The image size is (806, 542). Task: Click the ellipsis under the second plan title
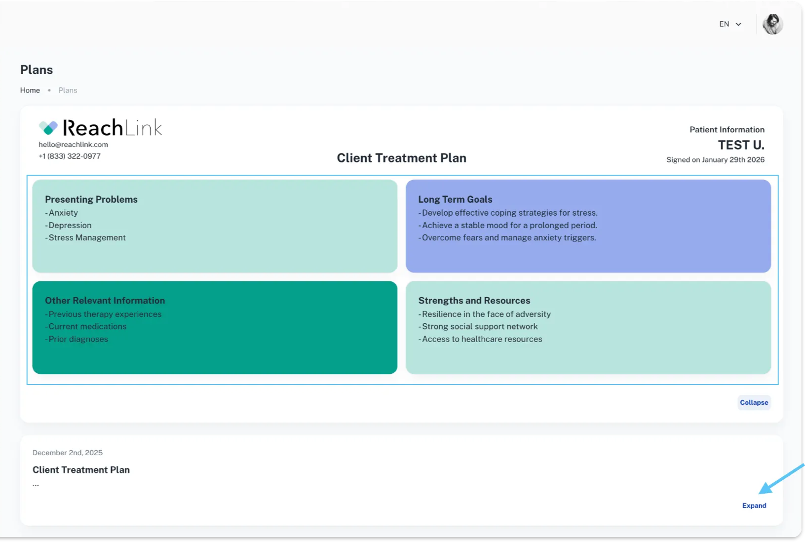click(x=36, y=485)
